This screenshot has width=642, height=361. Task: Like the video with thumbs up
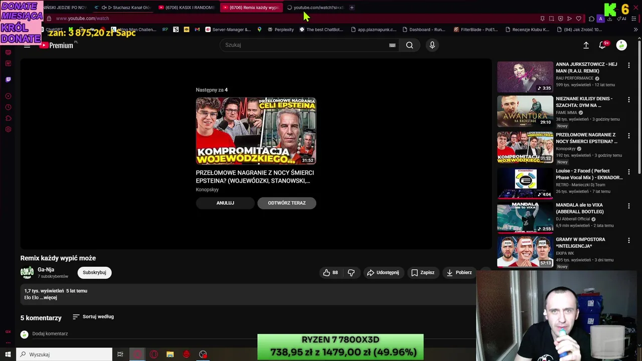pos(331,272)
